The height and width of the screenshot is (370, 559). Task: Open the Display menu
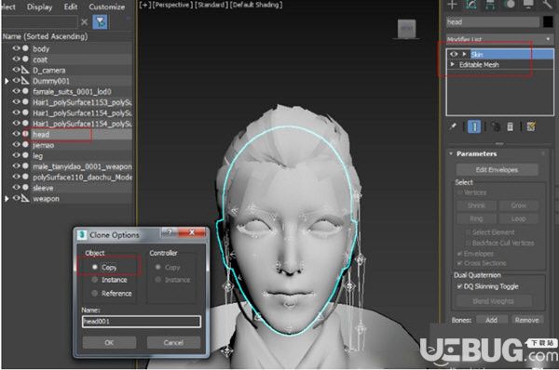[39, 7]
